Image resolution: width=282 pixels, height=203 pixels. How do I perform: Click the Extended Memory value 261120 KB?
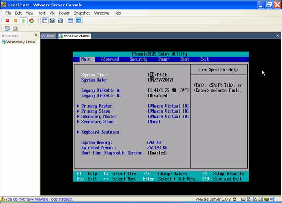coord(157,148)
